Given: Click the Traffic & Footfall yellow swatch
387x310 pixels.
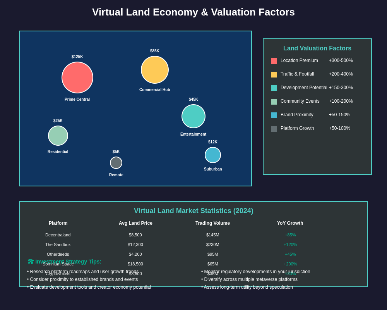Looking at the screenshot, I should 274,75.
